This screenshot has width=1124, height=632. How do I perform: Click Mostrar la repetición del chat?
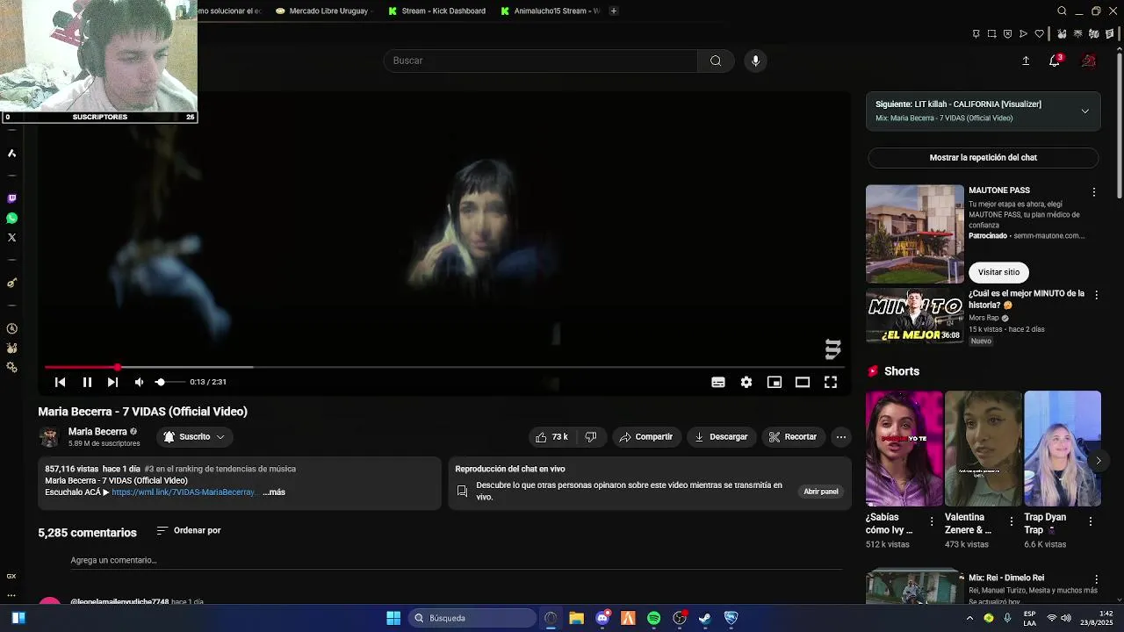tap(983, 157)
